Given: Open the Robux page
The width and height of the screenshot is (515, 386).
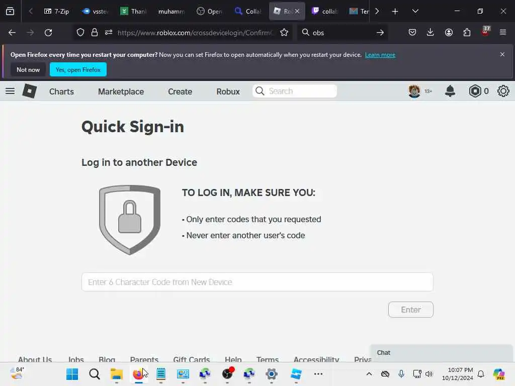Looking at the screenshot, I should 228,91.
